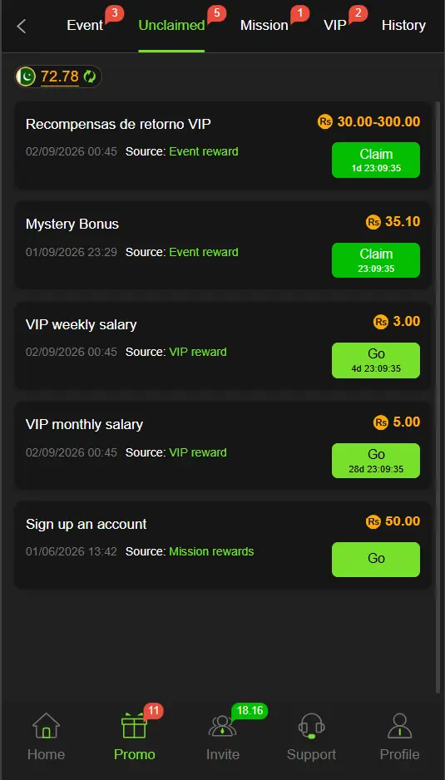Open the Invite people icon
The height and width of the screenshot is (780, 445).
point(223,726)
